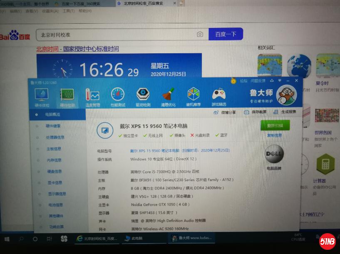Select 电池信息 in sidebar
This screenshot has height=254, width=340.
point(55,205)
